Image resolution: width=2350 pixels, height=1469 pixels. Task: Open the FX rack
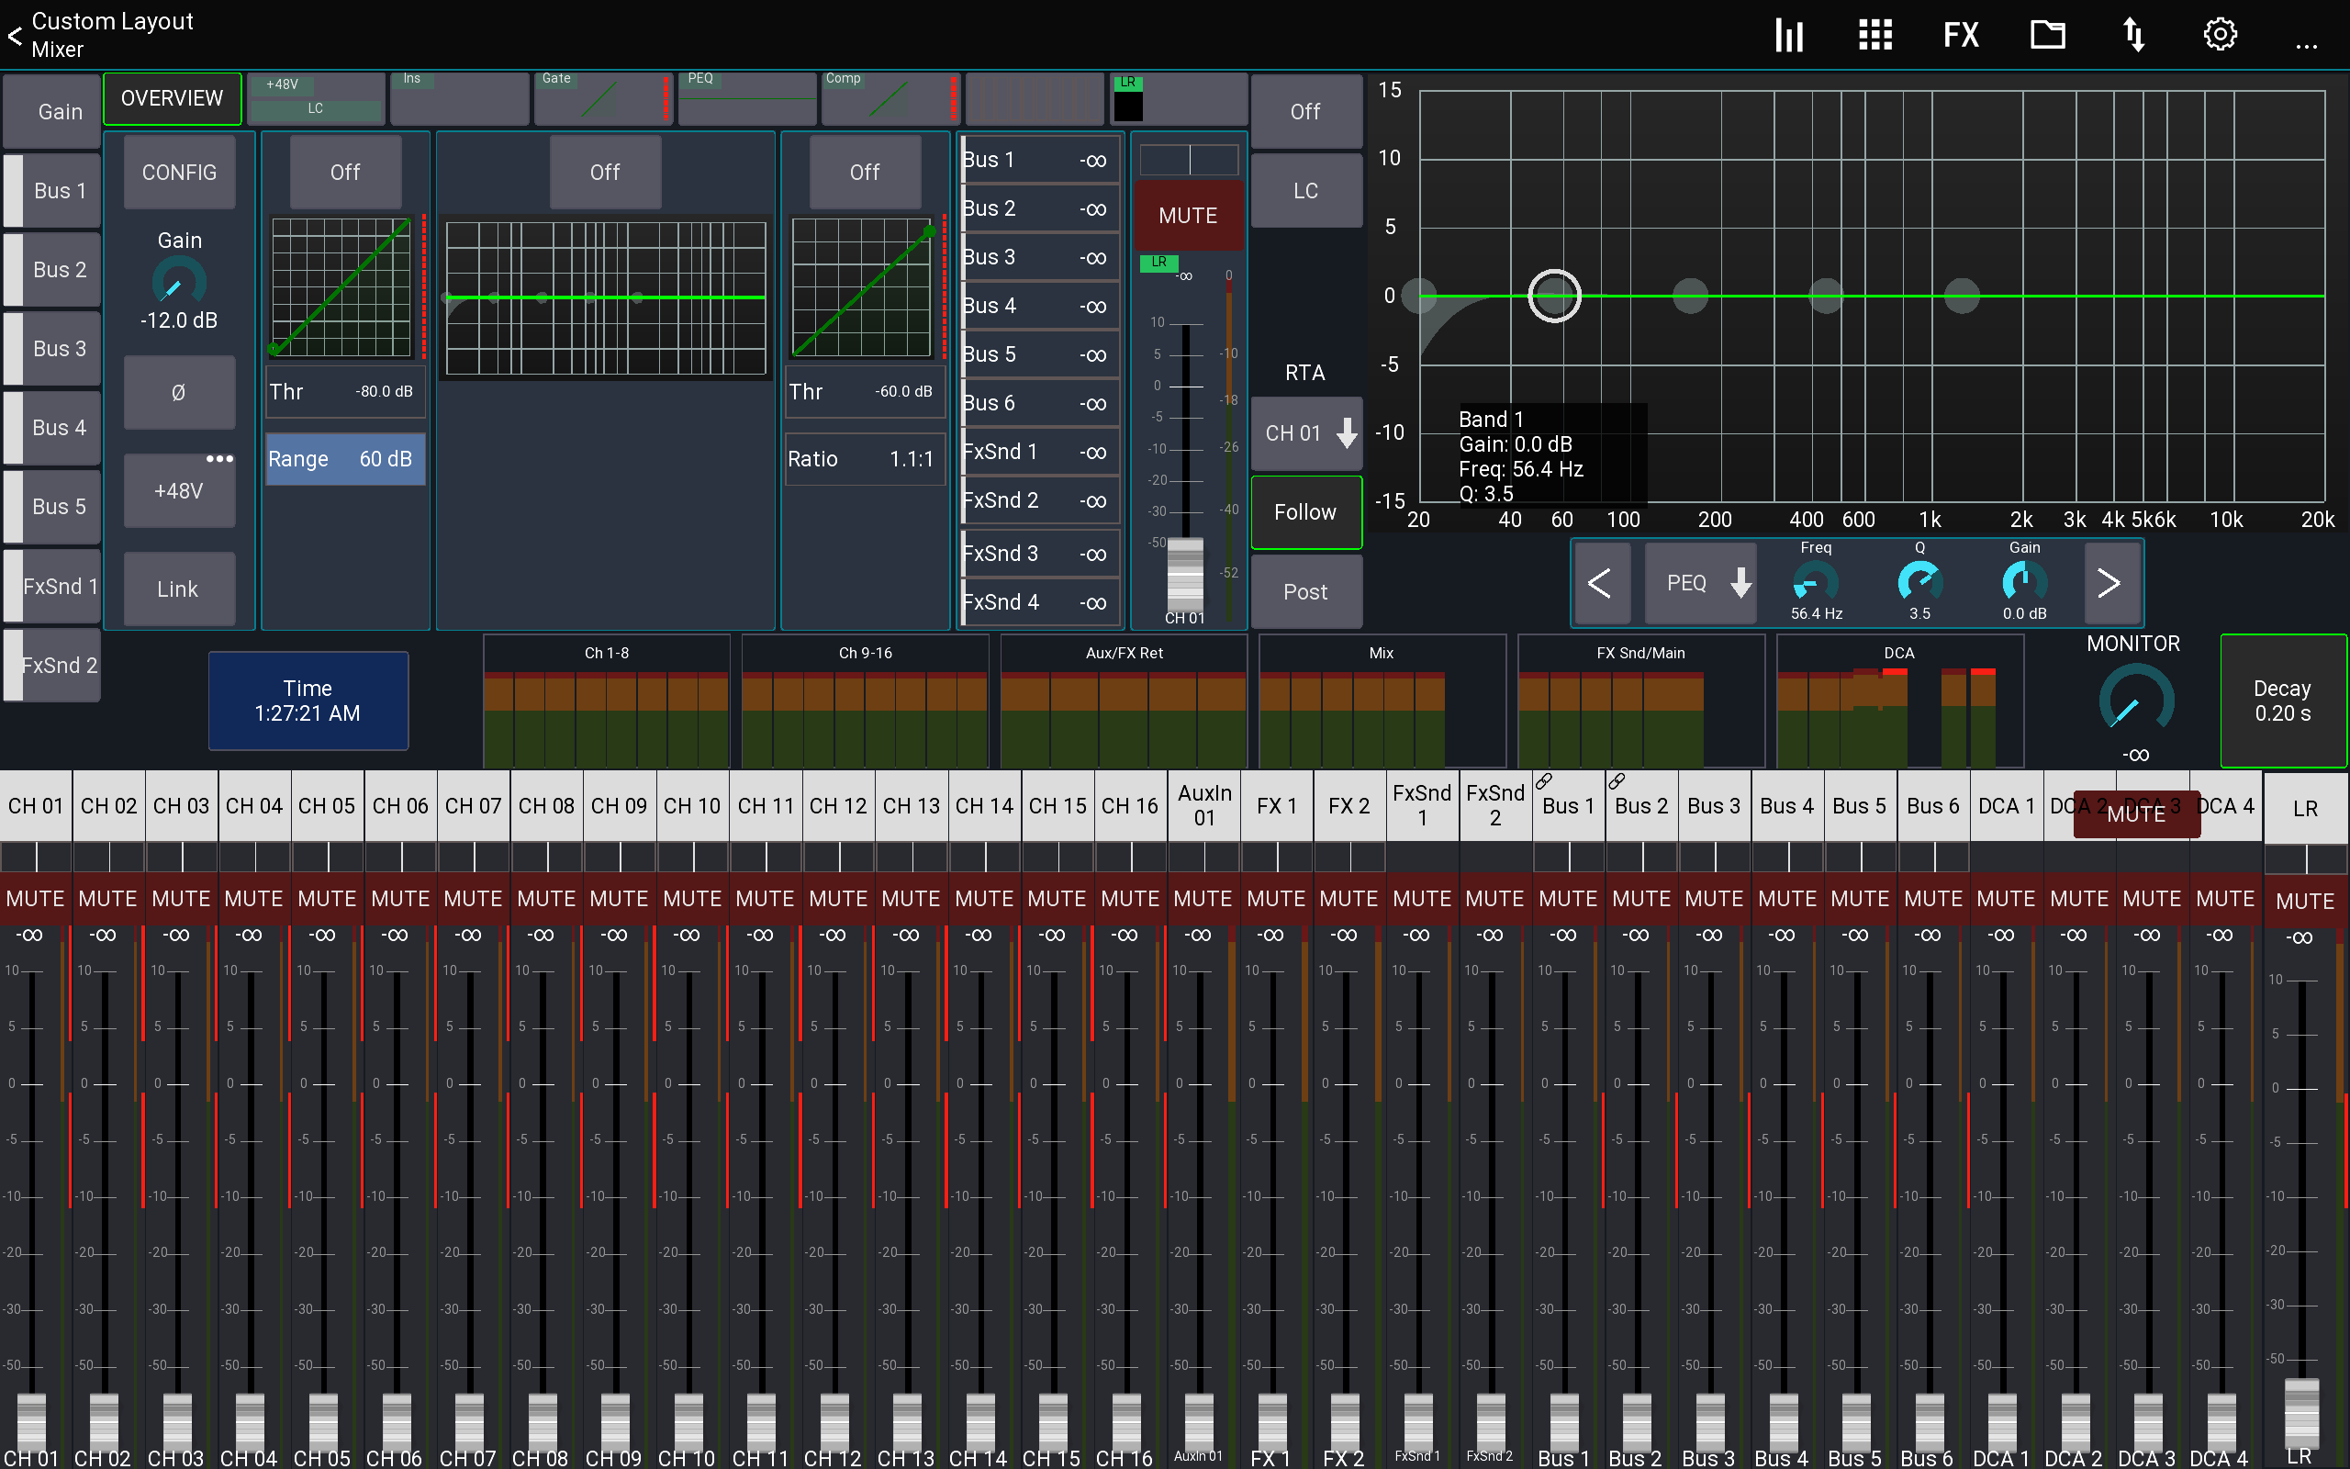pyautogui.click(x=1960, y=34)
